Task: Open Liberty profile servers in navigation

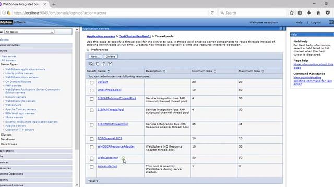Action: click(x=19, y=73)
